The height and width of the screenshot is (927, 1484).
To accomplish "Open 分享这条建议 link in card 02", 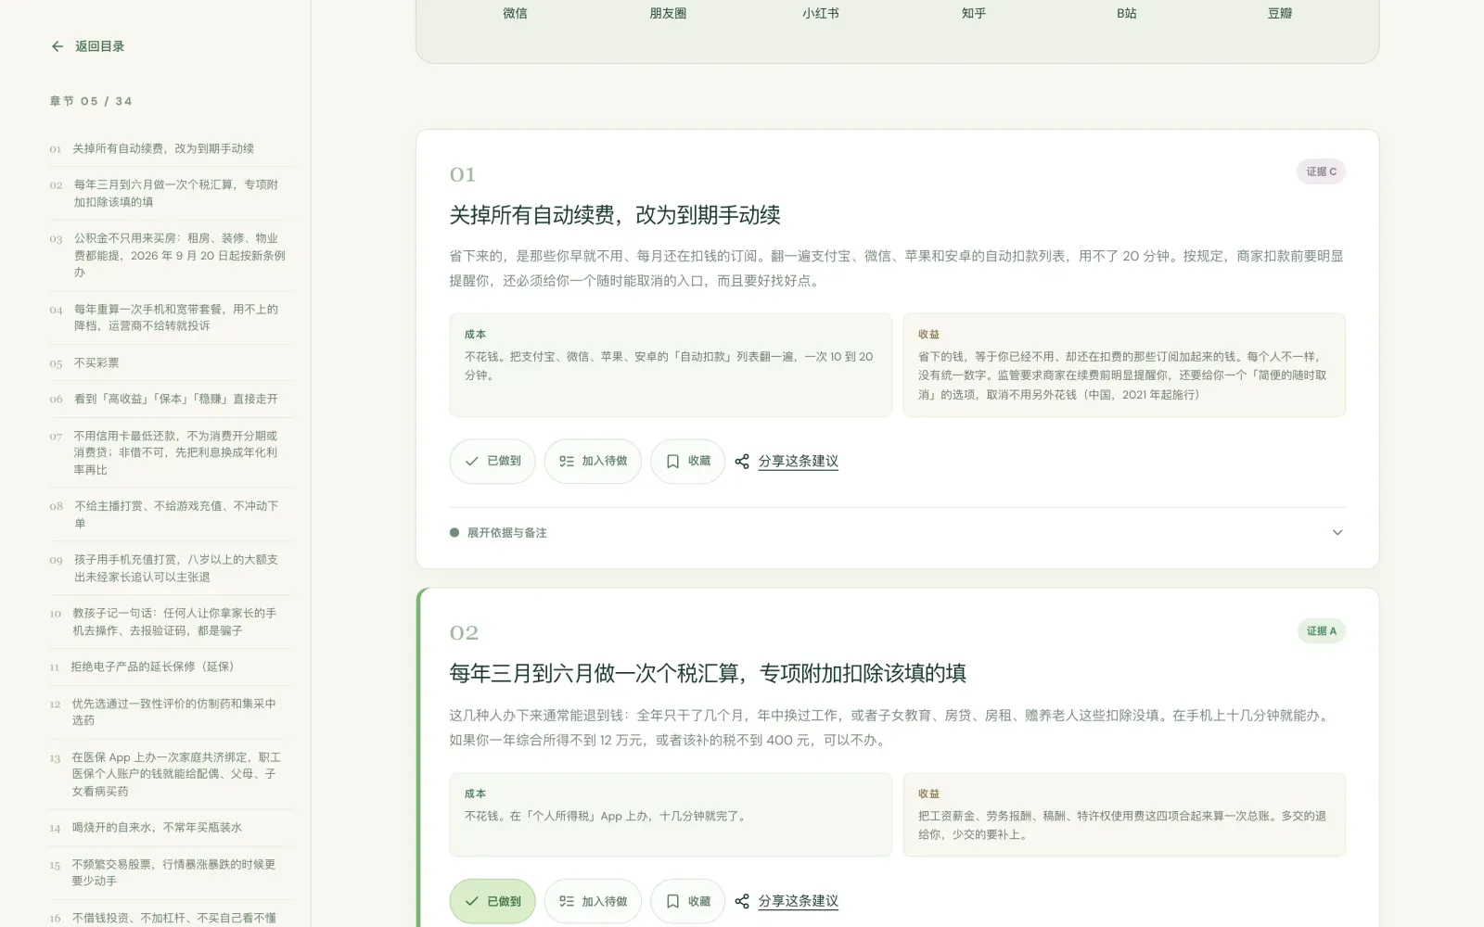I will (x=799, y=901).
